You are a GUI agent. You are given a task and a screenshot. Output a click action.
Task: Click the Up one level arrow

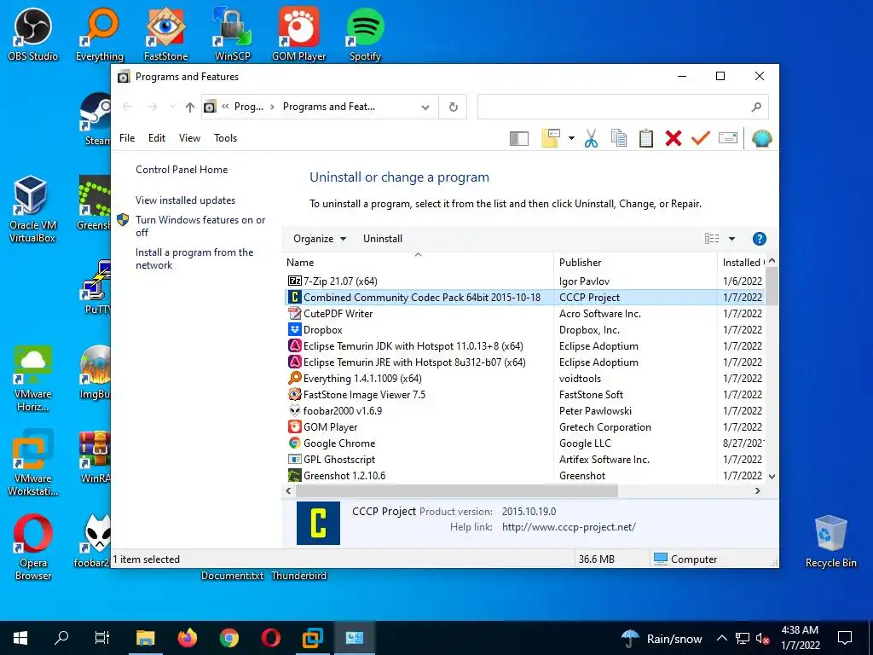tap(190, 107)
